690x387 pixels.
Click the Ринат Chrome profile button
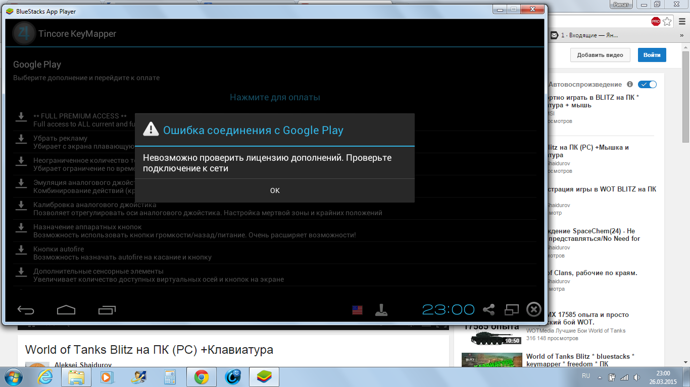[x=621, y=5]
